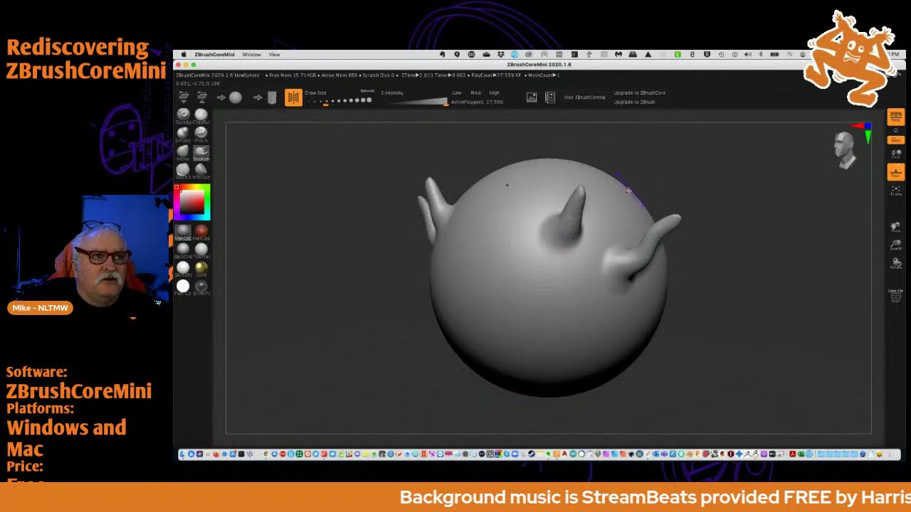911x512 pixels.
Task: Toggle Local transformations button
Action: click(895, 154)
